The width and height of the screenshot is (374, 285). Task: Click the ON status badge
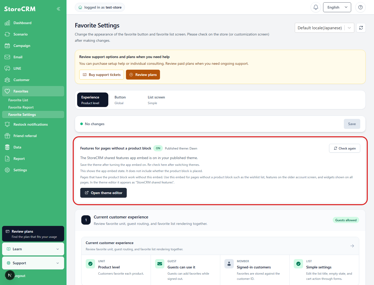[158, 148]
